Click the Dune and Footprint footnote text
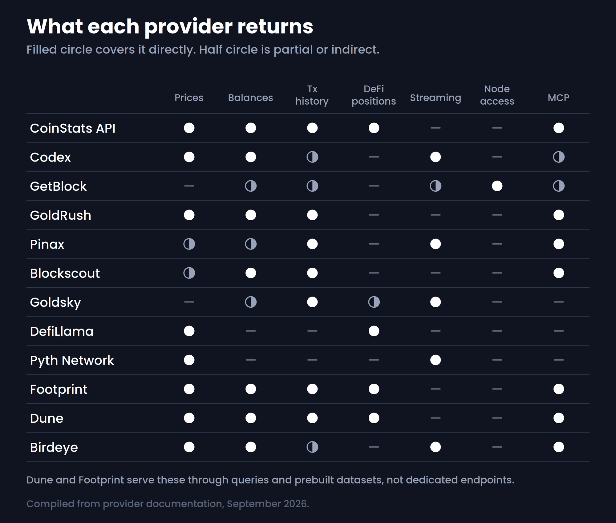 coord(270,480)
